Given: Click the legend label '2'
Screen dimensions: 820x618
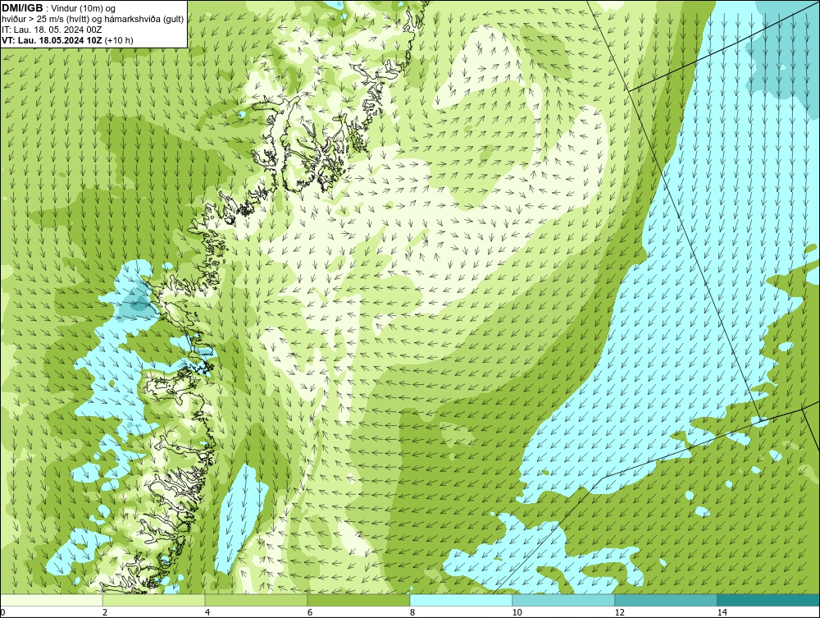Looking at the screenshot, I should point(105,612).
